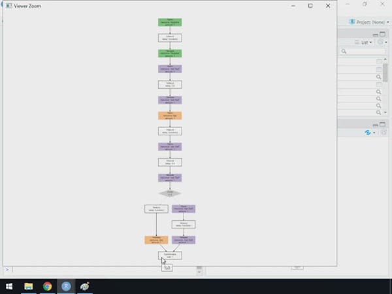Screen dimensions: 392x294
Task: Open the dropdown beside the blue Viewer icon
Action: 374,133
